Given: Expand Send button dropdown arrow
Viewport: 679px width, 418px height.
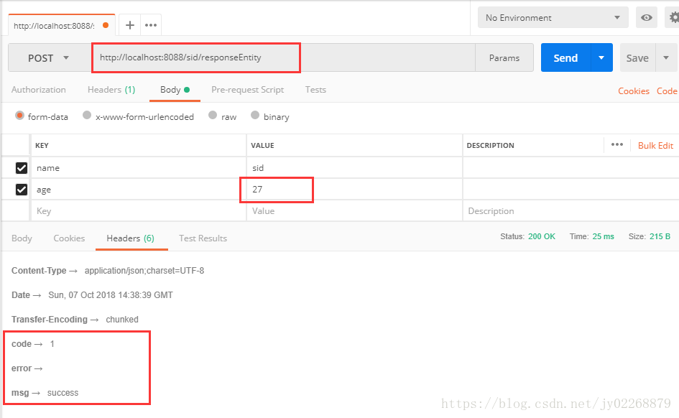Looking at the screenshot, I should coord(601,57).
